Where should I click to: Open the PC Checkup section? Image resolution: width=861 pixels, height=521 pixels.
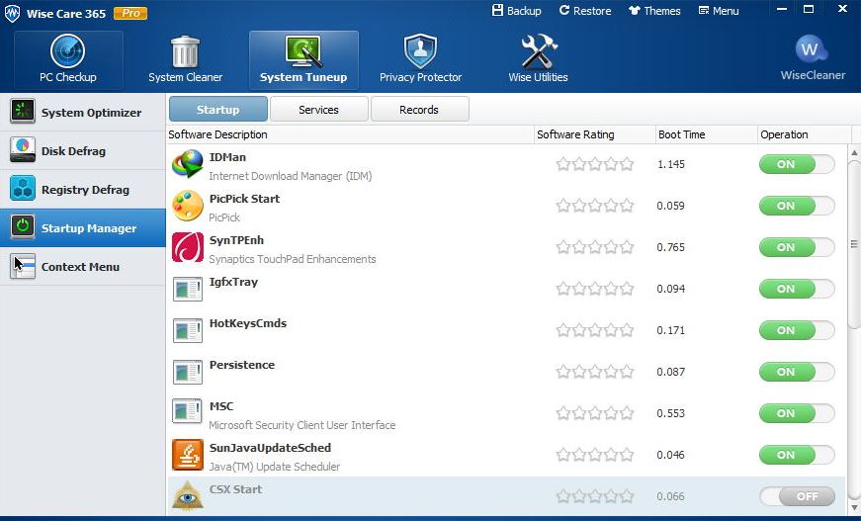point(68,60)
